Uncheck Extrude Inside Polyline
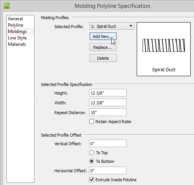Screen dimensions: 194x185 (x=91, y=180)
